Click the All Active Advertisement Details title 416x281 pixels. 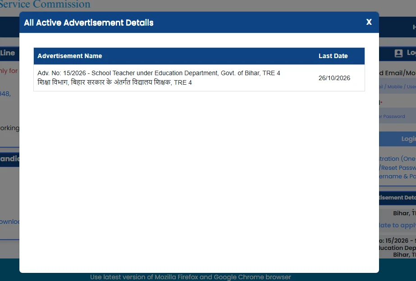click(89, 23)
